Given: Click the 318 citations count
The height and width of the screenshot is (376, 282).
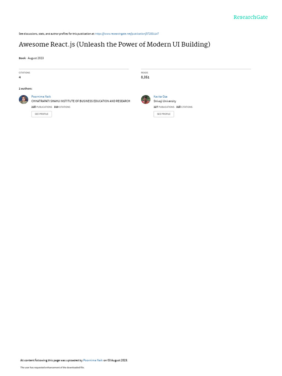Looking at the screenshot, I should (184, 107).
